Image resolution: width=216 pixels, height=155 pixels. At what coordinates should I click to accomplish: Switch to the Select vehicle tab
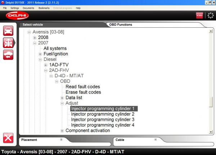pos(33,25)
